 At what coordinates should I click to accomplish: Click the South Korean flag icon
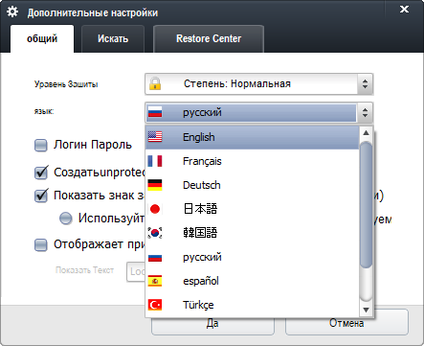(155, 233)
